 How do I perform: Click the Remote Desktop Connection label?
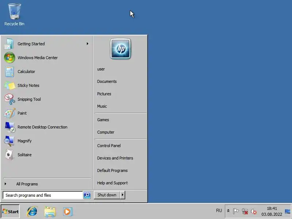pyautogui.click(x=42, y=127)
